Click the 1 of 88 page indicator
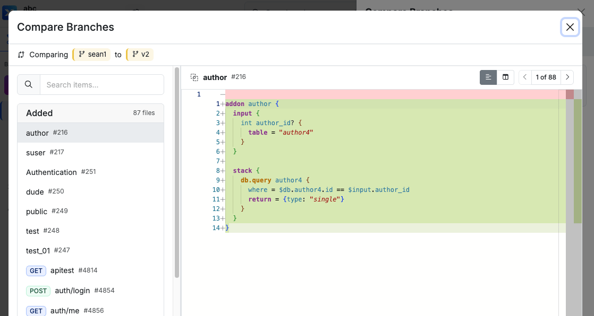The width and height of the screenshot is (594, 316). (x=546, y=77)
